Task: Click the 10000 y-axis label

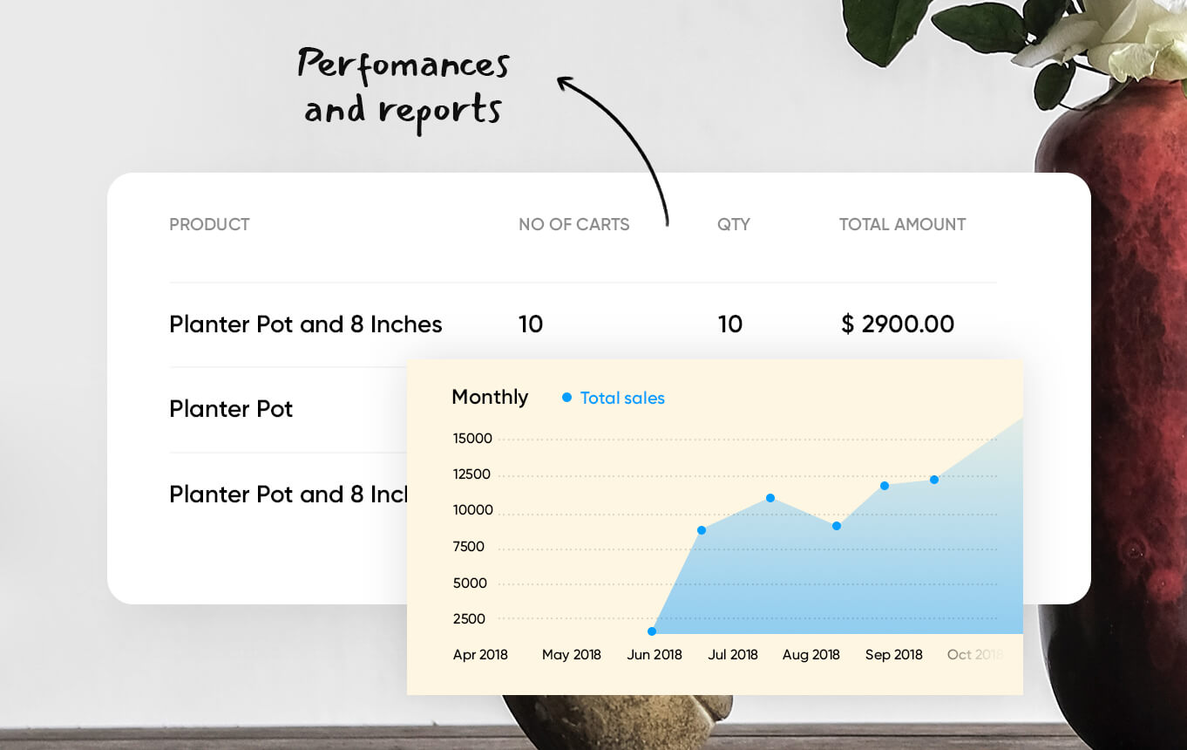Action: (x=472, y=510)
